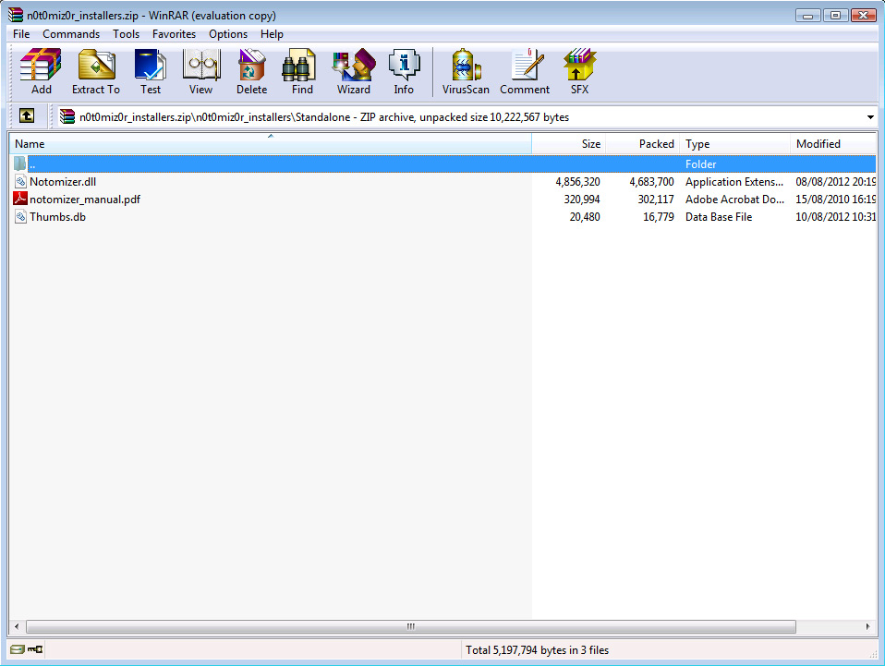
Task: Click the Adobe Acrobat Do... type cell
Action: (734, 200)
